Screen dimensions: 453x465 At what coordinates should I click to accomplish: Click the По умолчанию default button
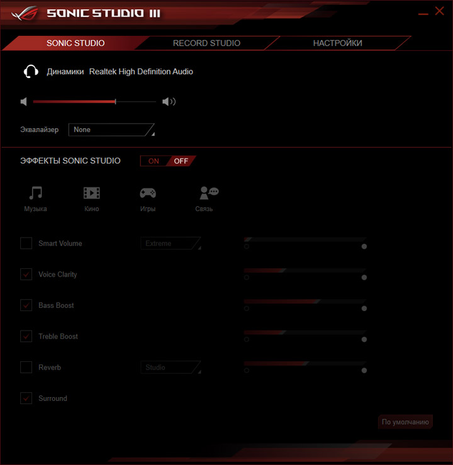tap(405, 422)
